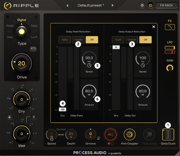The width and height of the screenshot is (180, 156).
Task: Select the Disk delay type
Action: 10,37
